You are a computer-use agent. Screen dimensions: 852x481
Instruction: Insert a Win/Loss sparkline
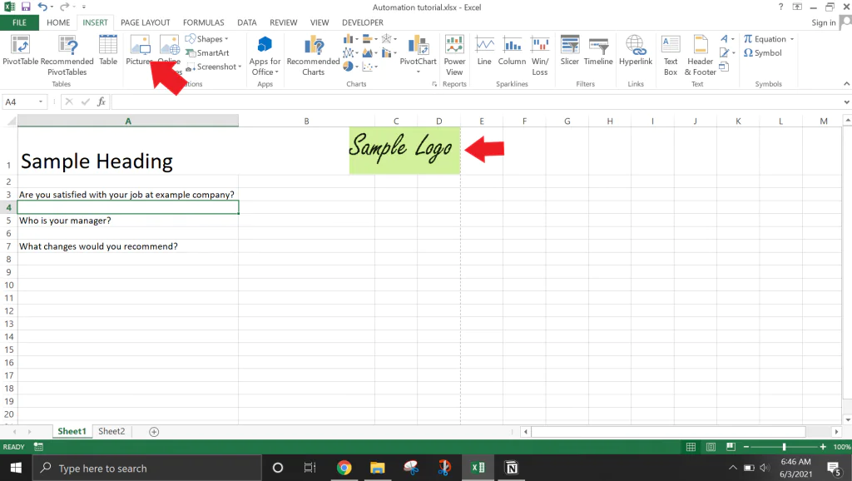539,55
